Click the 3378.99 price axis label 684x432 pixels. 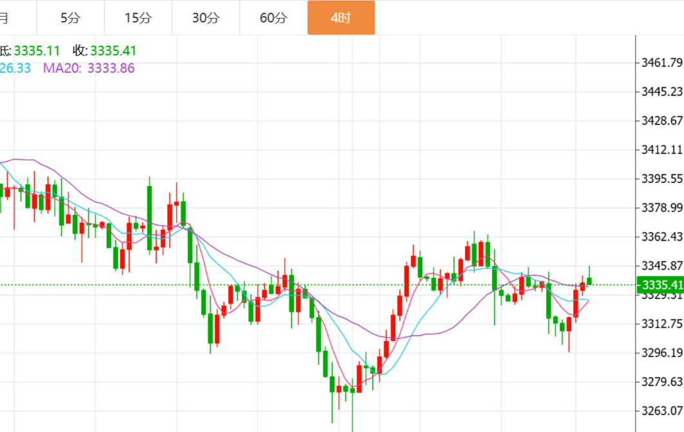coord(661,208)
